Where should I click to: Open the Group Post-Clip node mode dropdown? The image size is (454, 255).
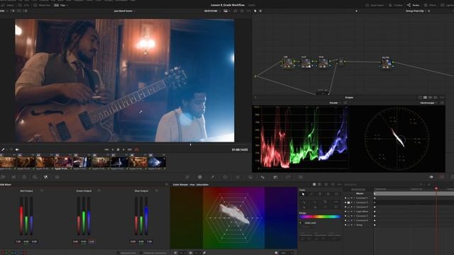point(417,11)
